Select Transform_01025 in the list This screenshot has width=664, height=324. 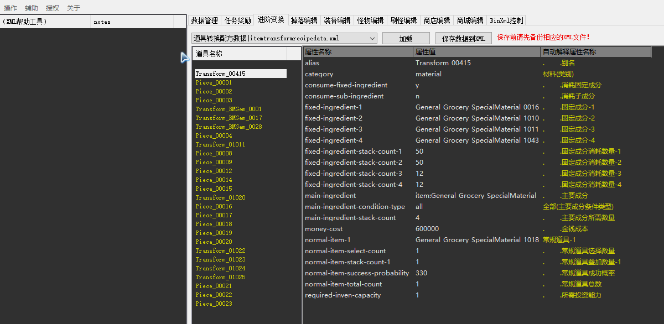coord(220,277)
